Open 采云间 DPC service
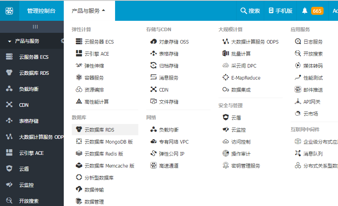Screen dimensions: 338x206 244,66
